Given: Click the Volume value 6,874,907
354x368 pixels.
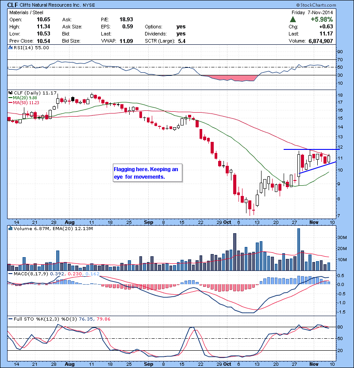Looking at the screenshot, I should click(x=321, y=41).
